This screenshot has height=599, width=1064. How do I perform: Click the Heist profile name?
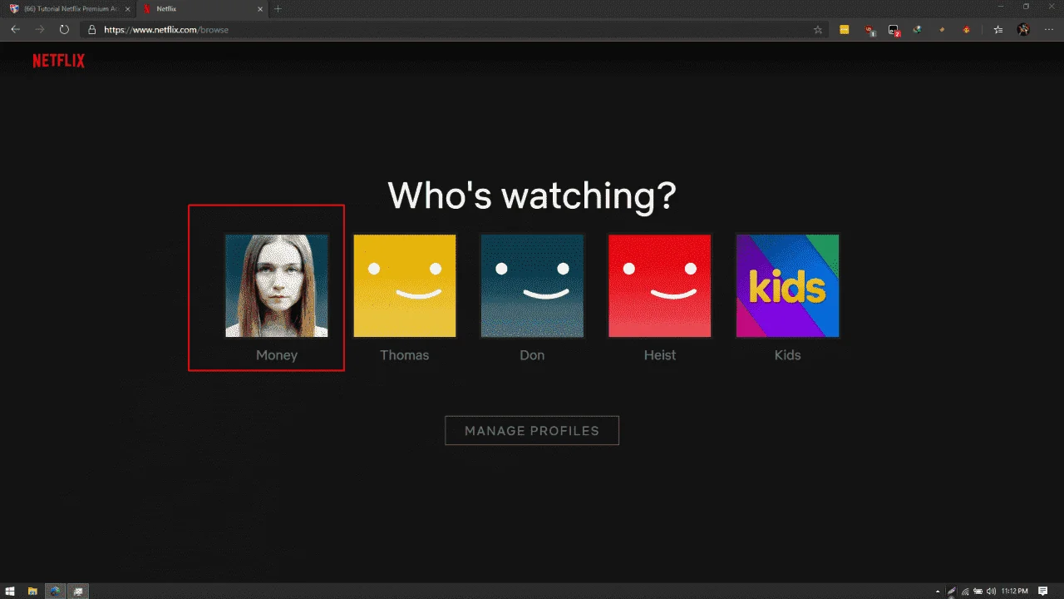coord(660,355)
